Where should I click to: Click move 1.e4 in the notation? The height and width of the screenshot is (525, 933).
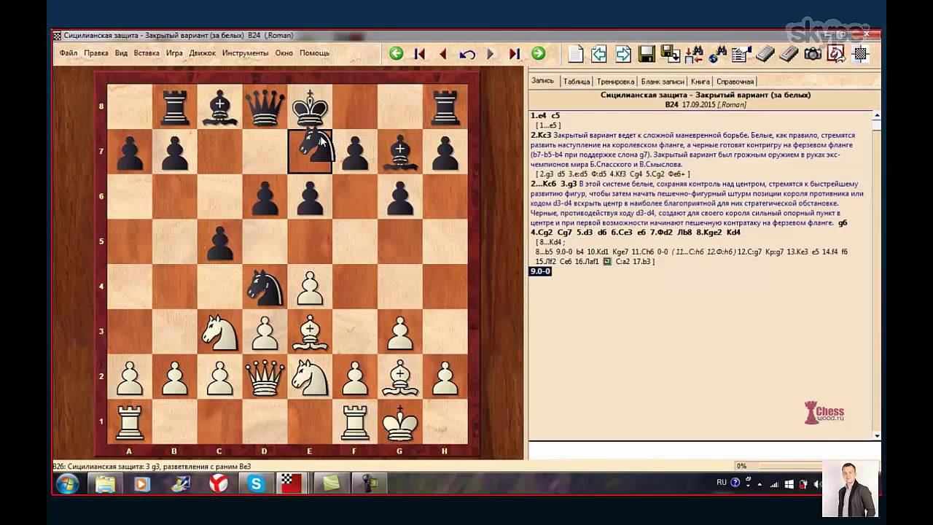point(539,116)
